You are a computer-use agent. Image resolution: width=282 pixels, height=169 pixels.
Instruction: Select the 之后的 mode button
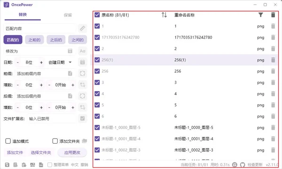tap(56, 40)
